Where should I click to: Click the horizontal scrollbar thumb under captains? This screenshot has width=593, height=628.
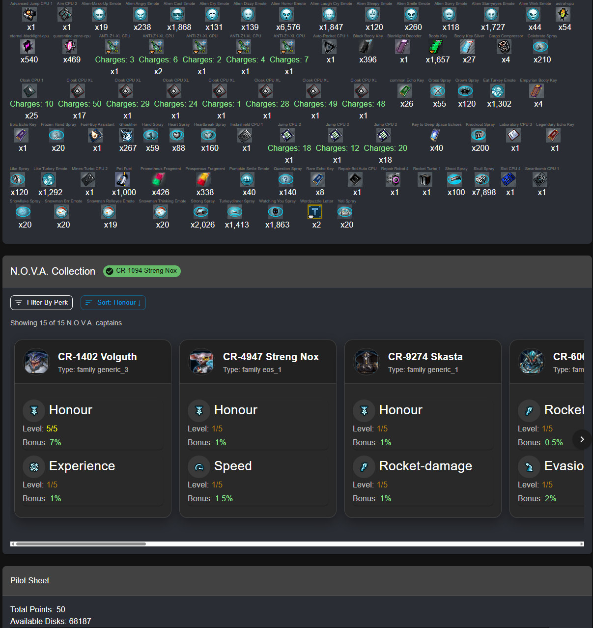pyautogui.click(x=81, y=544)
